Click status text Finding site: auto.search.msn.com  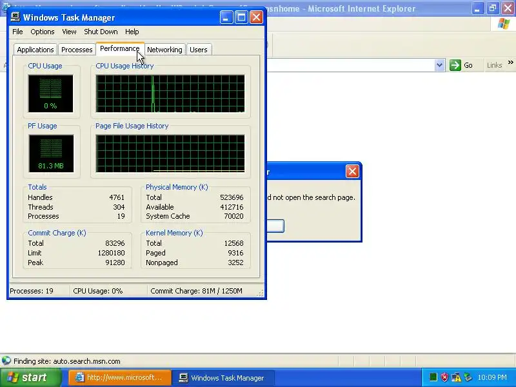pos(67,361)
